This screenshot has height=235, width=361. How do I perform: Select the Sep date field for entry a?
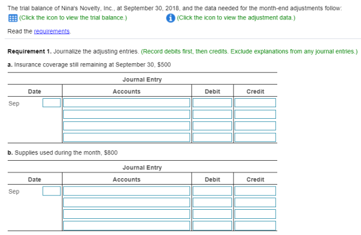[x=52, y=103]
